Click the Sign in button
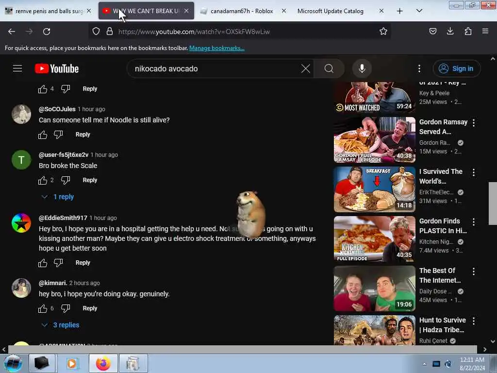The height and width of the screenshot is (373, 497). coord(457,68)
